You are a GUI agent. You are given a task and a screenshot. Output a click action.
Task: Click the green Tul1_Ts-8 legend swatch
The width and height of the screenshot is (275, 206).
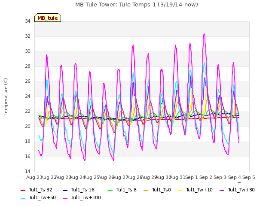(x=110, y=190)
